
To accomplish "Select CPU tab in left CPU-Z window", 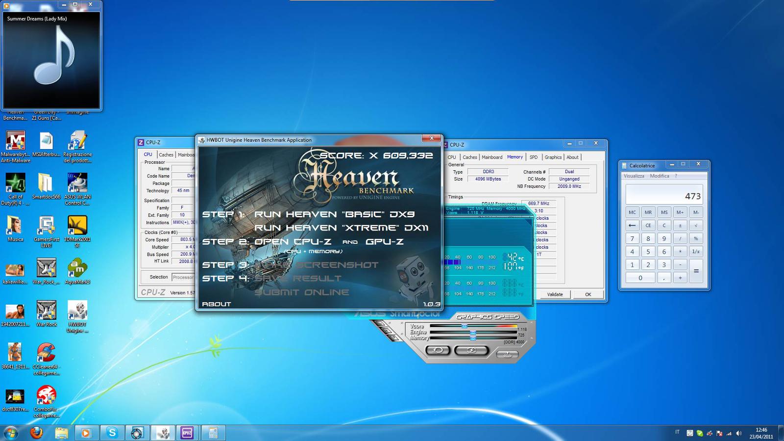I will 148,155.
